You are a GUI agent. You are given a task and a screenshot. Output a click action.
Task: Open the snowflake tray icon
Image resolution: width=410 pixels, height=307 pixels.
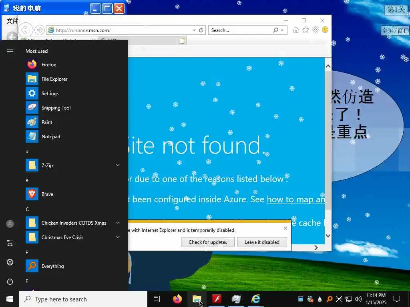339,299
